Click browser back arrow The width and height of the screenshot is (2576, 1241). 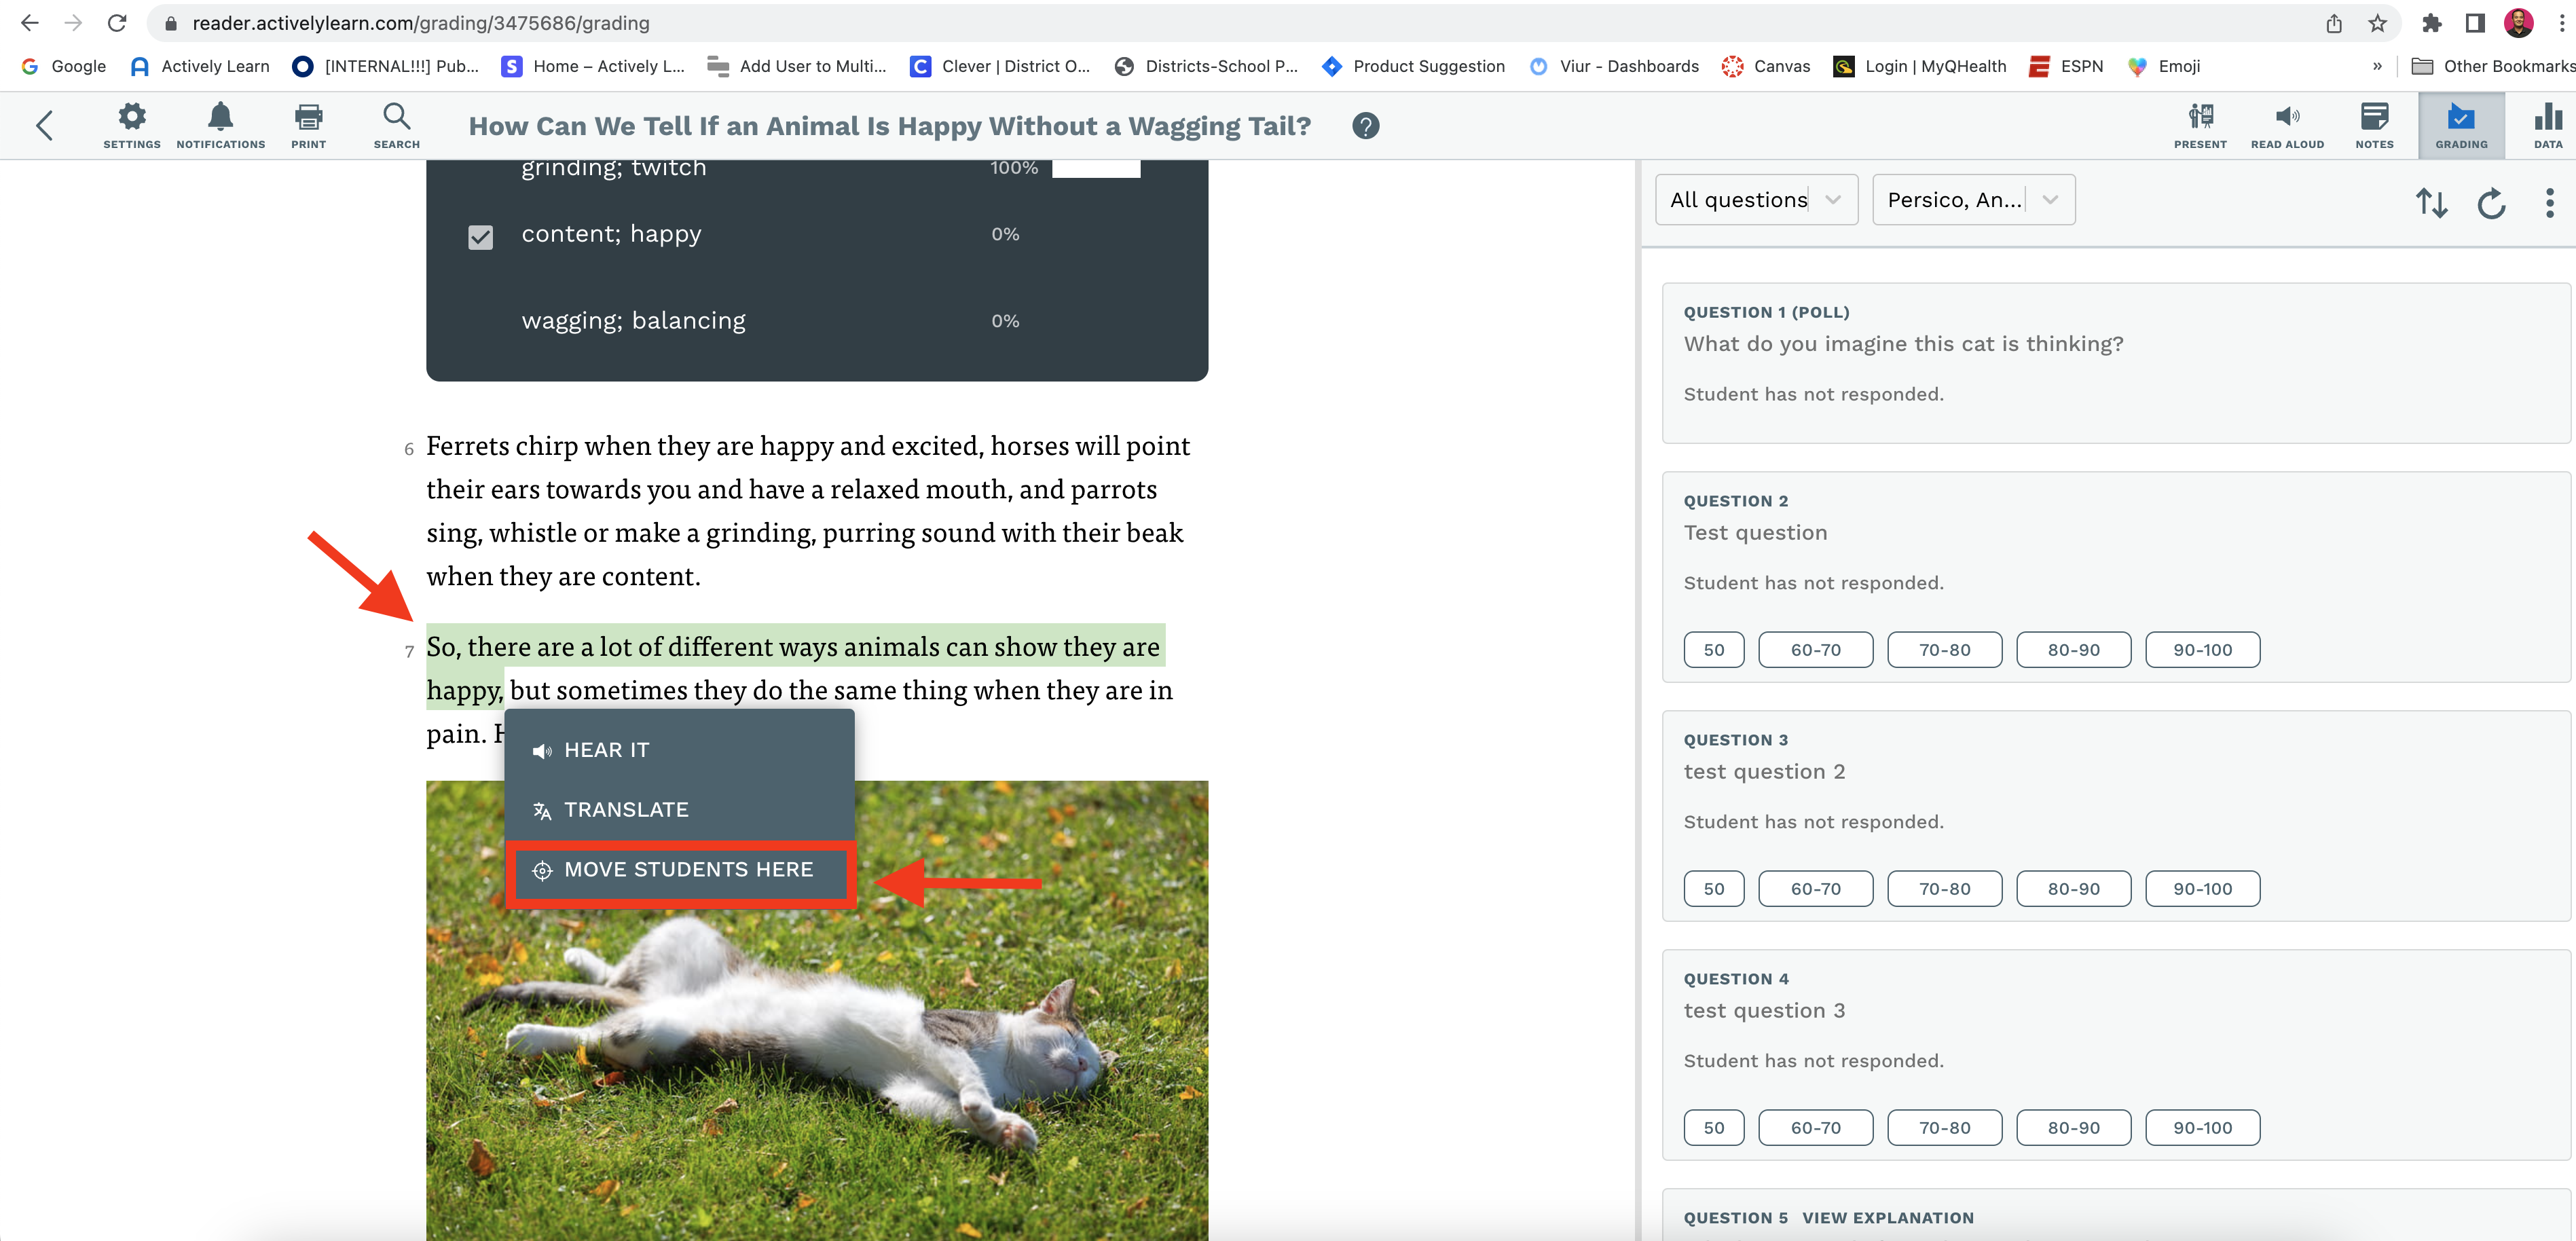(x=29, y=23)
